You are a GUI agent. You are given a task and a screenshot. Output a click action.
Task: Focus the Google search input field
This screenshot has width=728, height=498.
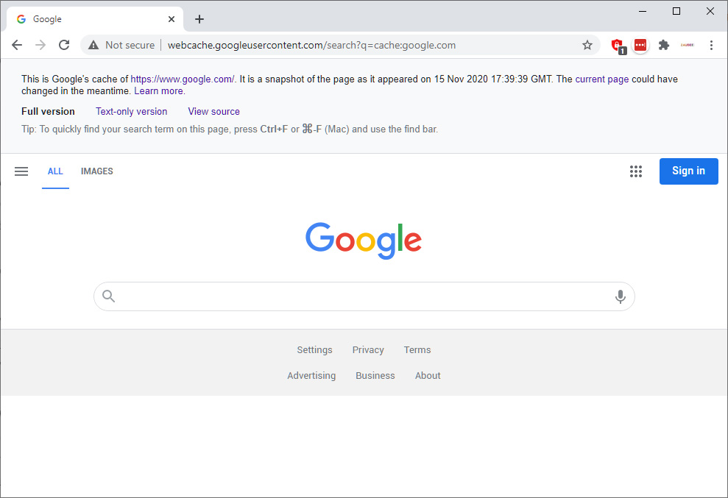tap(364, 296)
